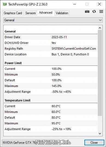106x147 pixels.
Task: Click the Registry Path row label
Action: click(x=14, y=49)
